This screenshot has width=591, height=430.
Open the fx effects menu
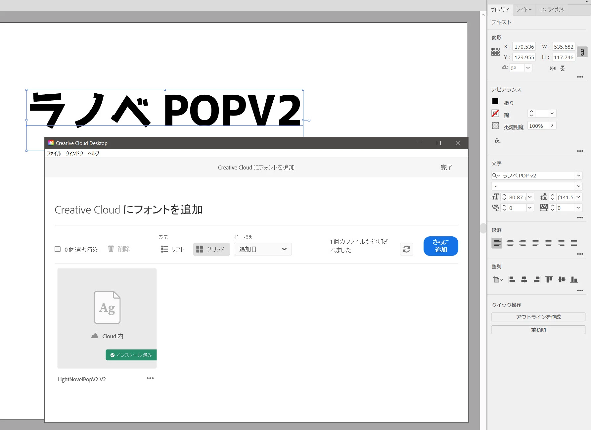[x=497, y=141]
